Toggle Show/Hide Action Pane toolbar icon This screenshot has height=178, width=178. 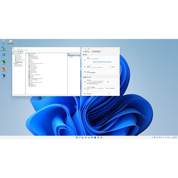coord(22,52)
